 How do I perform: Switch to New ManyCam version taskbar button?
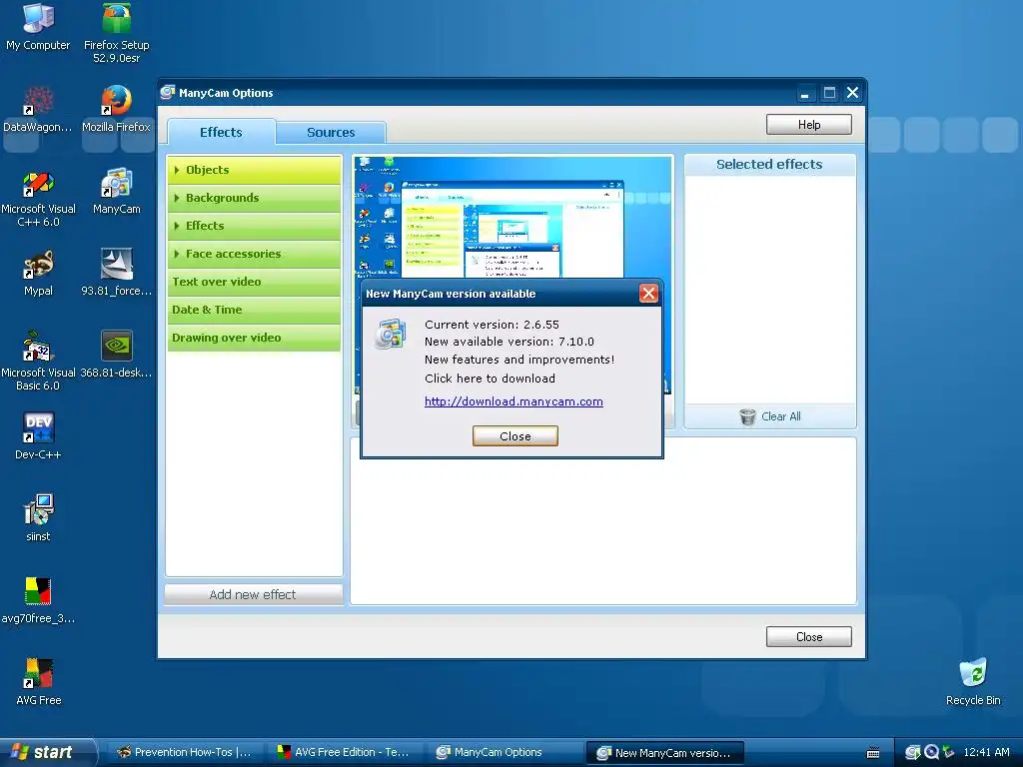664,753
